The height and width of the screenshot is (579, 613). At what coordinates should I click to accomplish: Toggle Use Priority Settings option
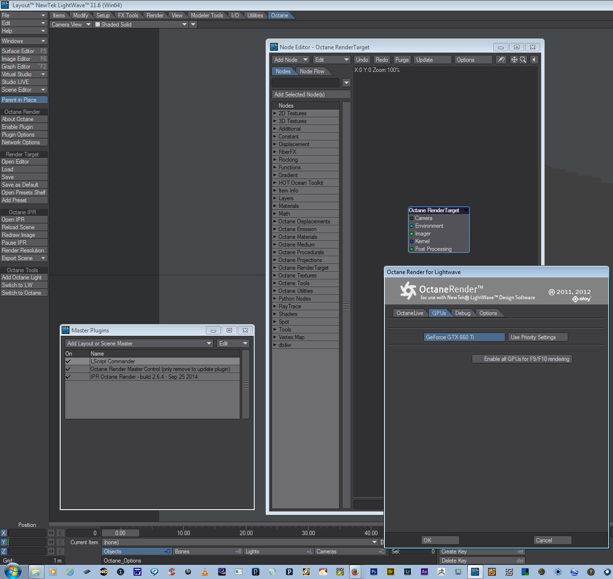pos(538,337)
